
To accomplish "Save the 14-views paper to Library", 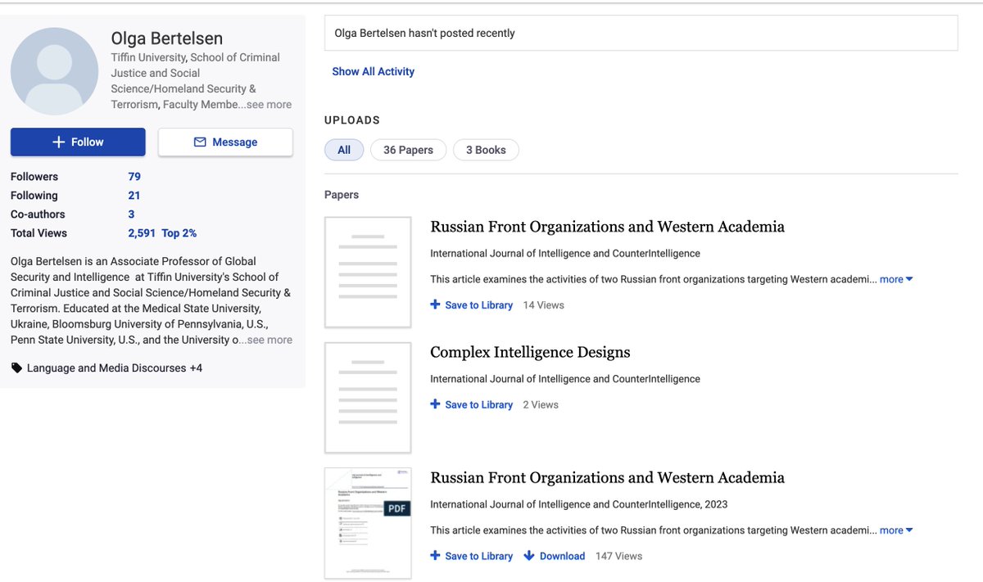I will click(472, 305).
